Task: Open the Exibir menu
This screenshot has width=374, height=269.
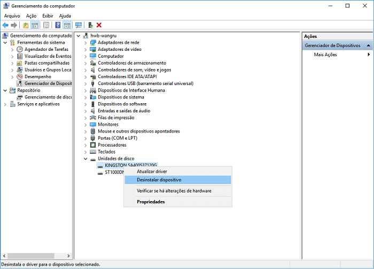Action: [48, 16]
